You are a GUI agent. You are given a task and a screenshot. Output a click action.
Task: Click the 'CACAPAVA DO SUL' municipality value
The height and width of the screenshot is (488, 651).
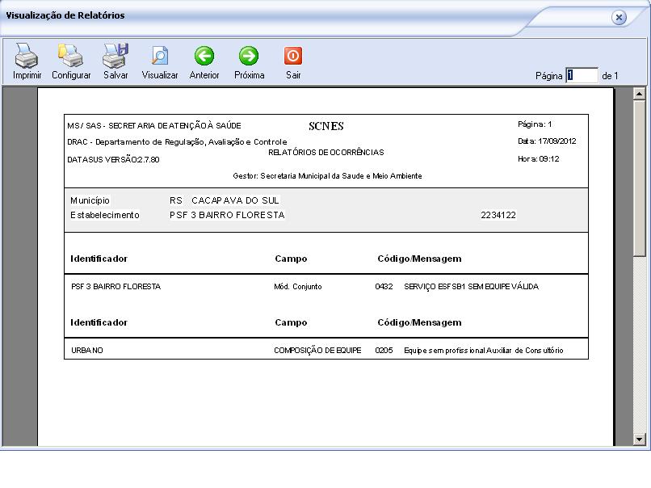click(235, 200)
